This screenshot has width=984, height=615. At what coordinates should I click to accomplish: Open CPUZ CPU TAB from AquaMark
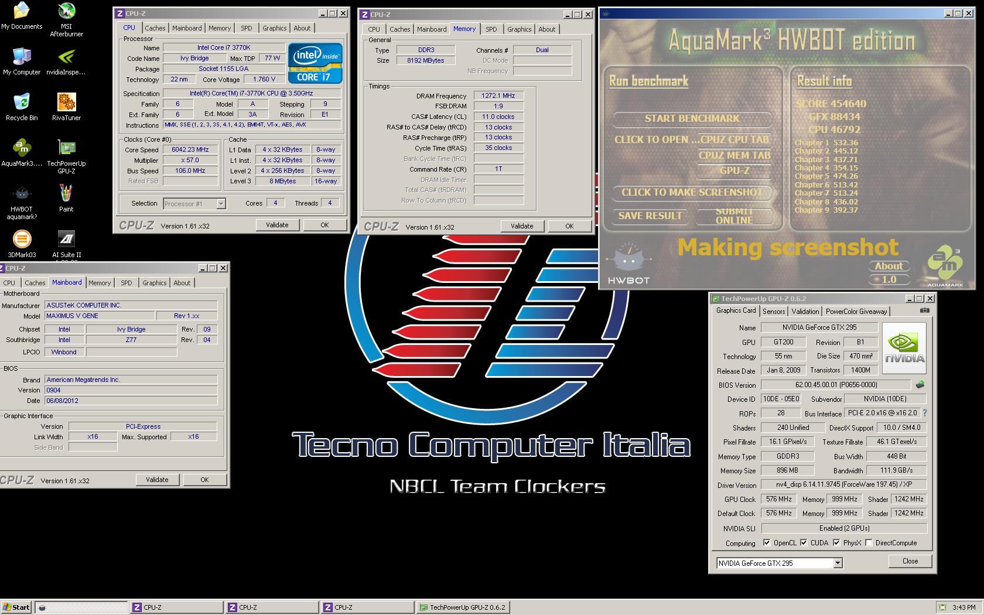click(734, 140)
